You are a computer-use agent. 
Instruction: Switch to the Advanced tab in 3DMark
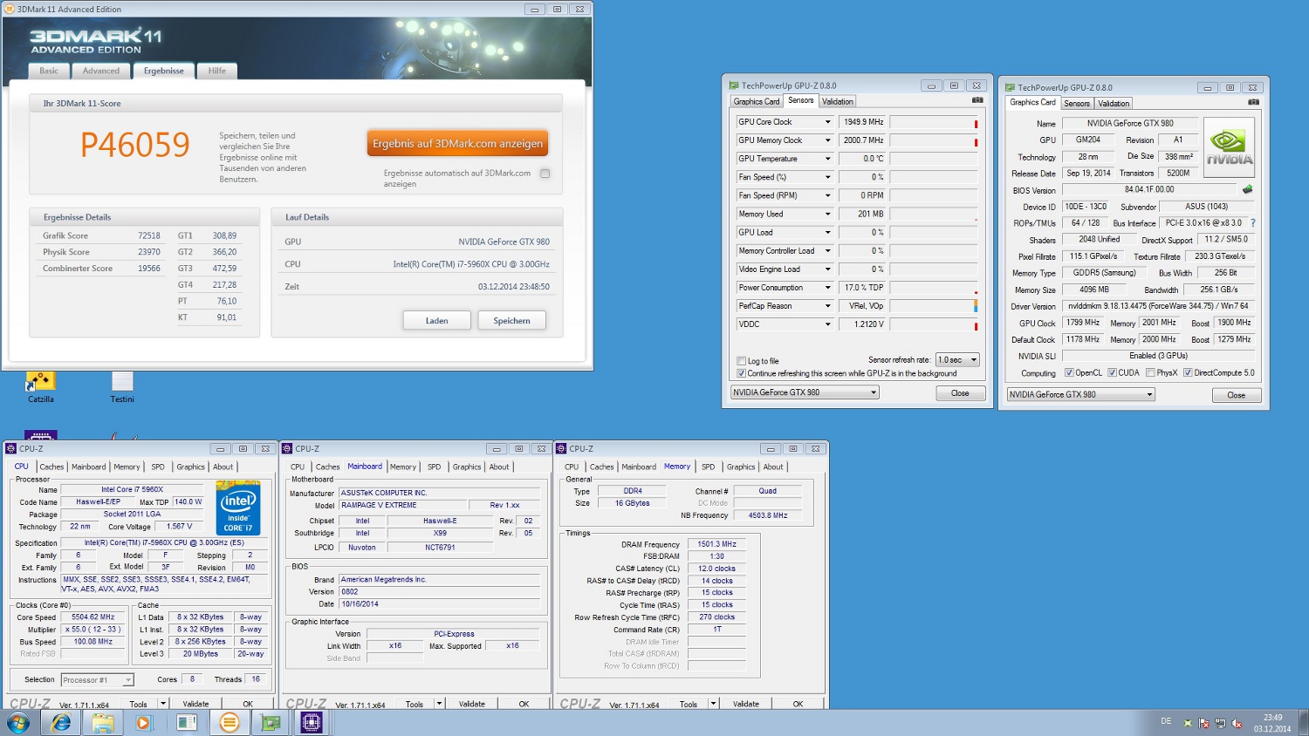point(101,71)
